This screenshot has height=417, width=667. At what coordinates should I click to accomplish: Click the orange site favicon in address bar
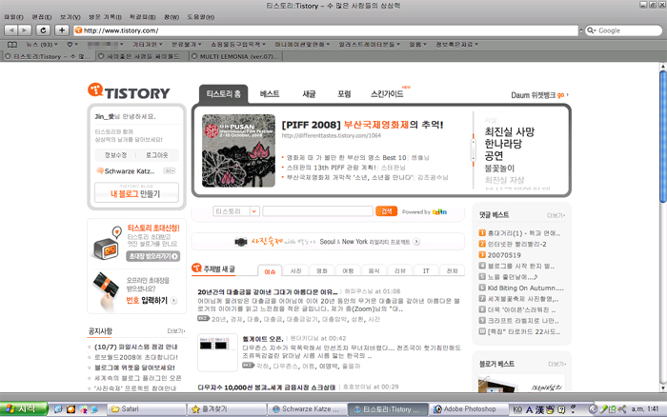click(x=78, y=30)
